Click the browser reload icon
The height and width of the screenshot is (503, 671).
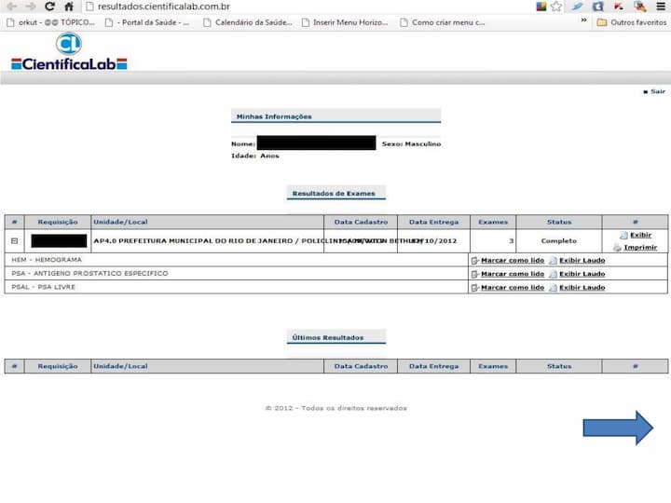pos(49,7)
